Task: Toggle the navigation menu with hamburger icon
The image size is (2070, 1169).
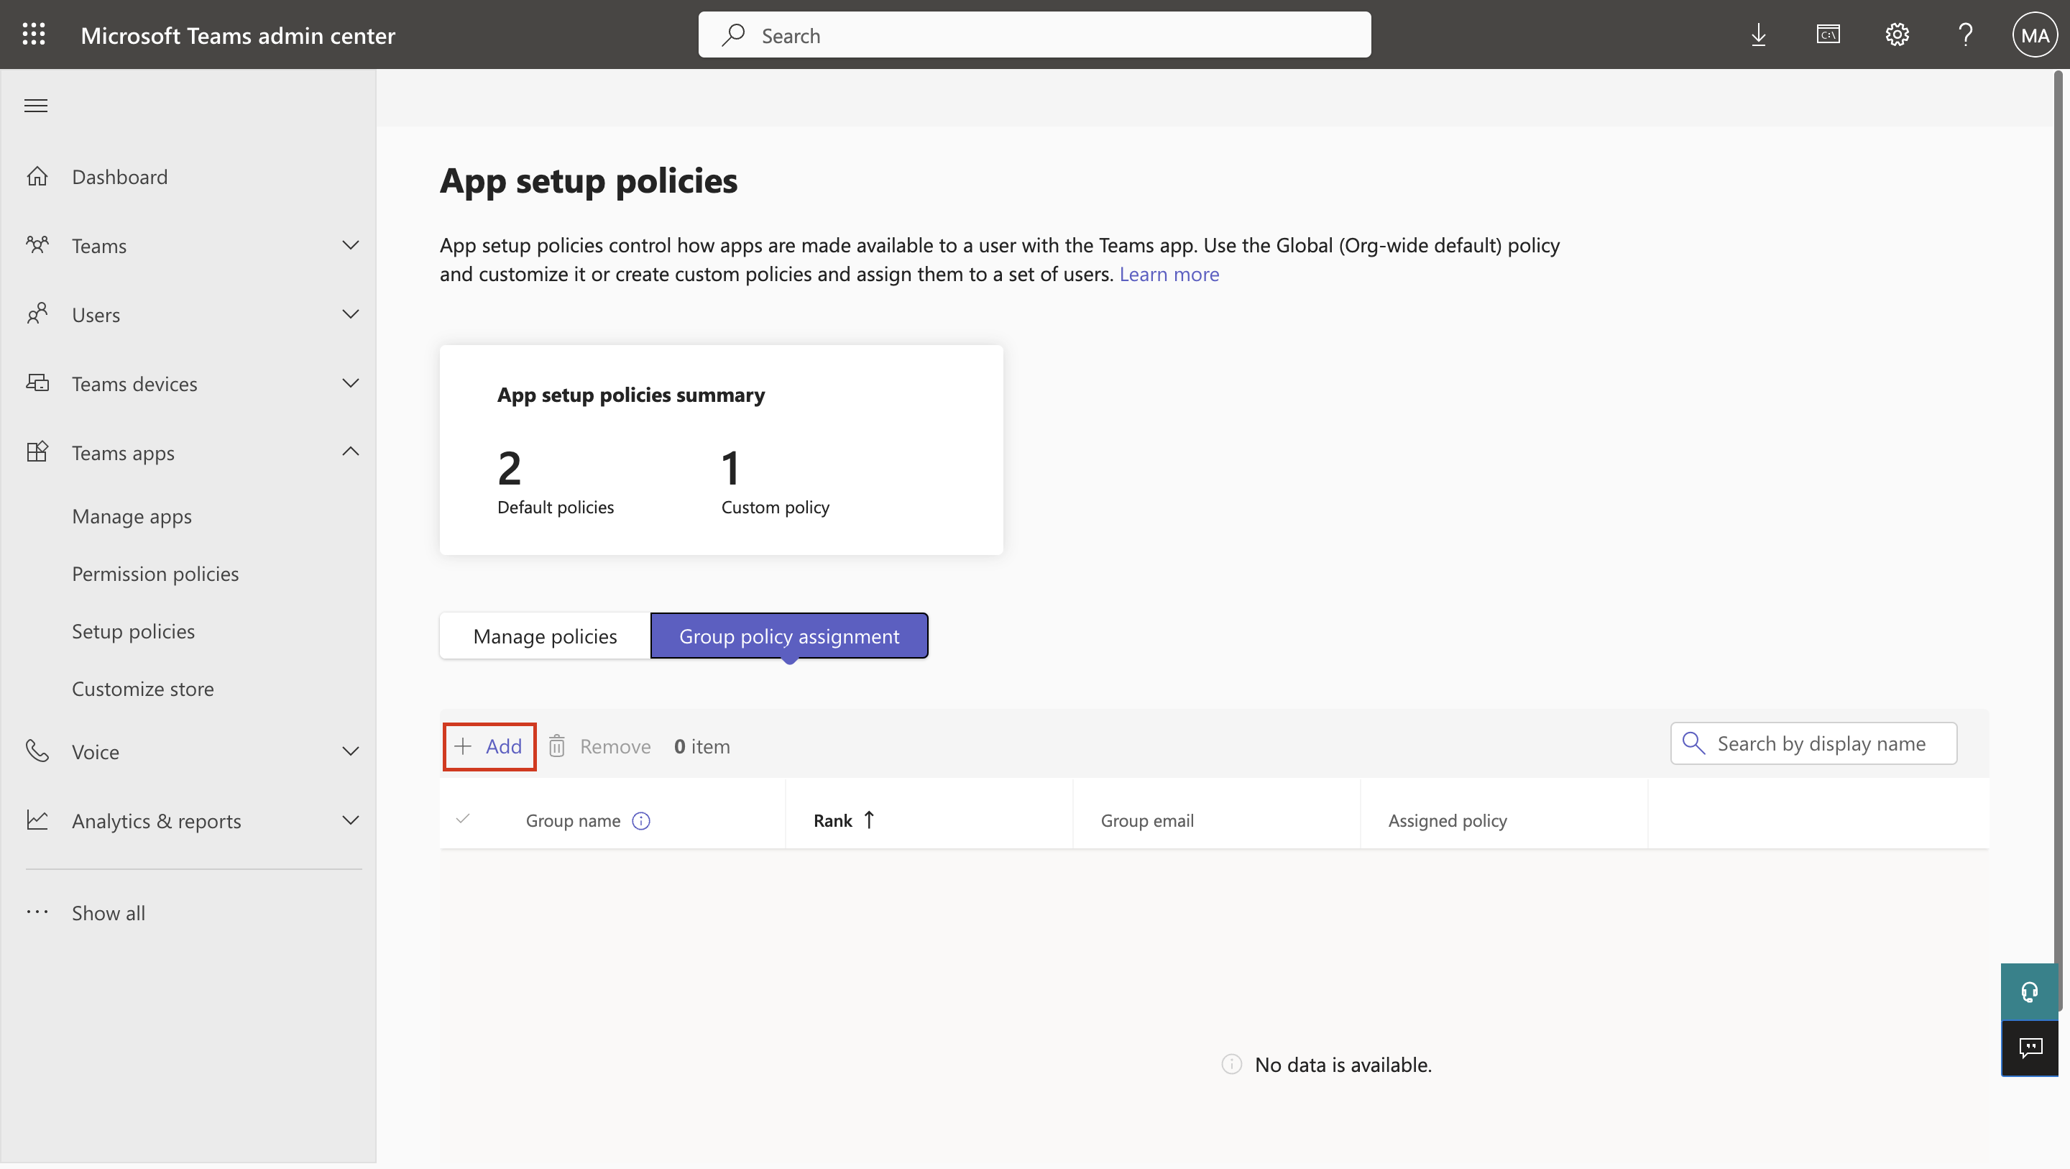Action: click(35, 104)
